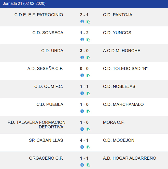Viewport: 168px width, 169px height.
Task: Show info for Seseña vs Toledo SAD B
Action: click(x=82, y=75)
